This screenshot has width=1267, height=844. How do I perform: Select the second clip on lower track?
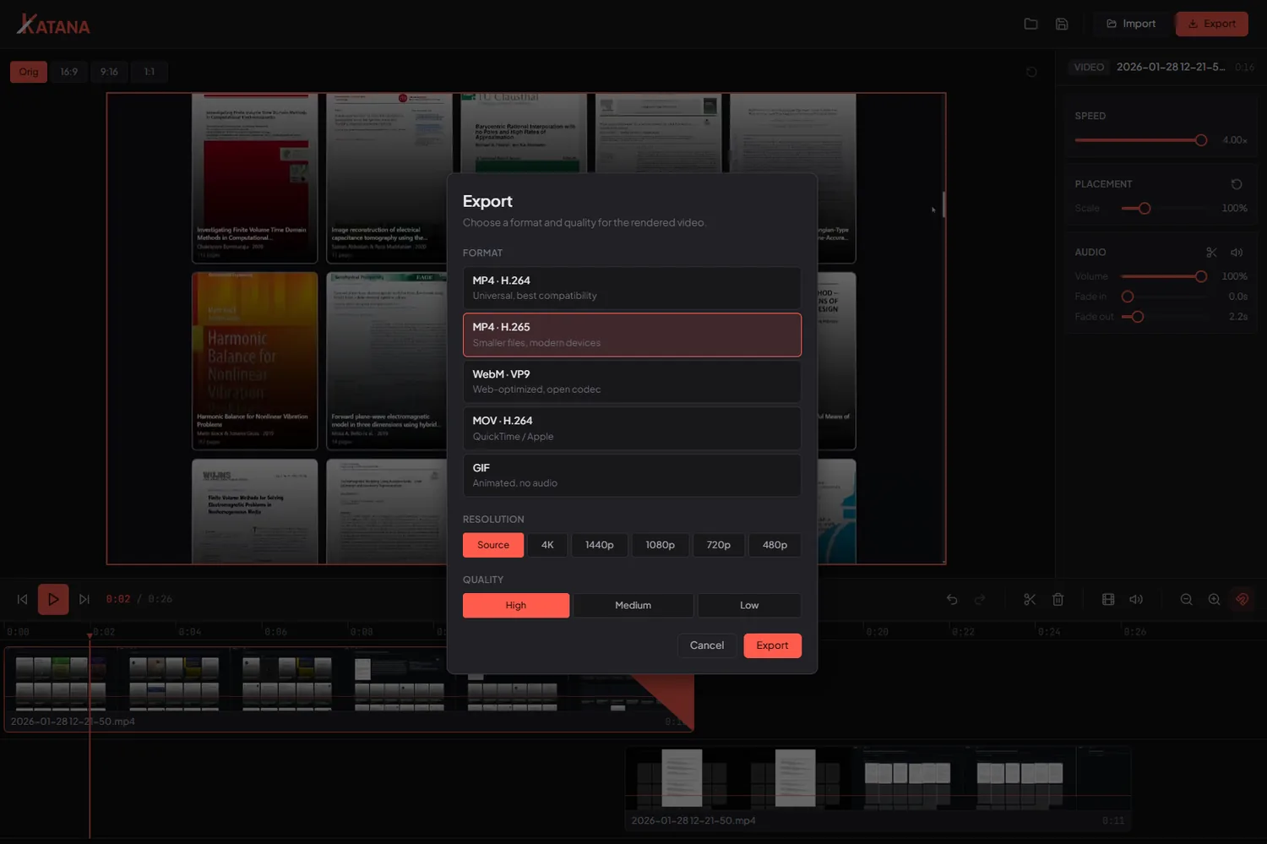[878, 787]
